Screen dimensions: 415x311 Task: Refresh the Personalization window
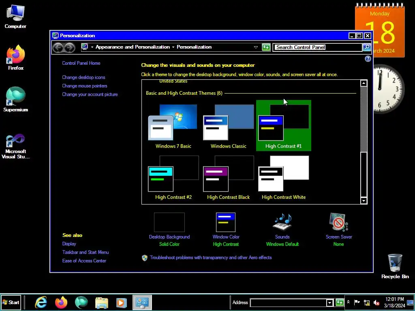coord(266,47)
